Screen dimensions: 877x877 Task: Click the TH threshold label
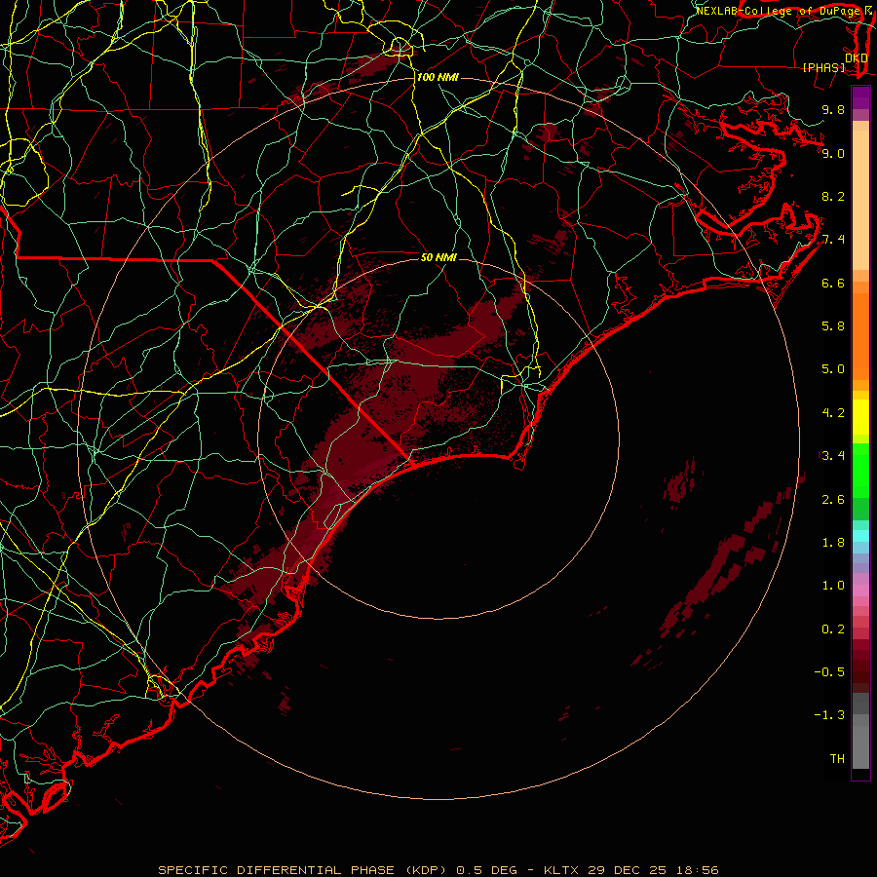pos(837,759)
